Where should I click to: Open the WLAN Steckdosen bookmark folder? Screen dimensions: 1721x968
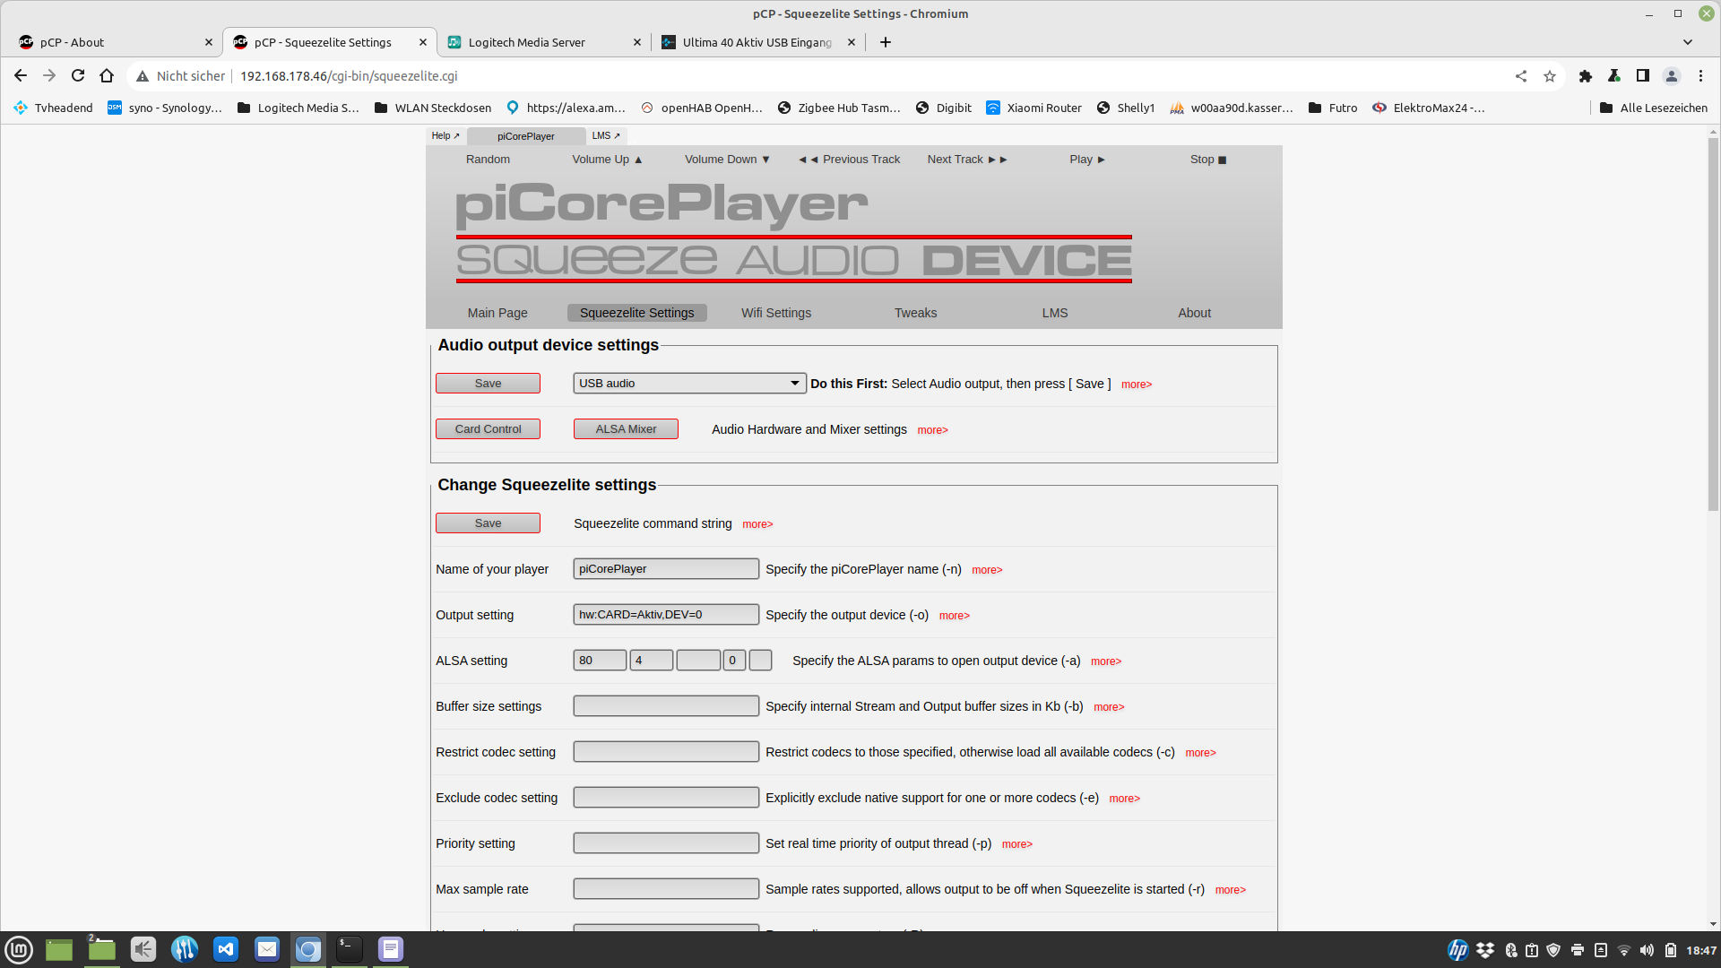pos(433,108)
